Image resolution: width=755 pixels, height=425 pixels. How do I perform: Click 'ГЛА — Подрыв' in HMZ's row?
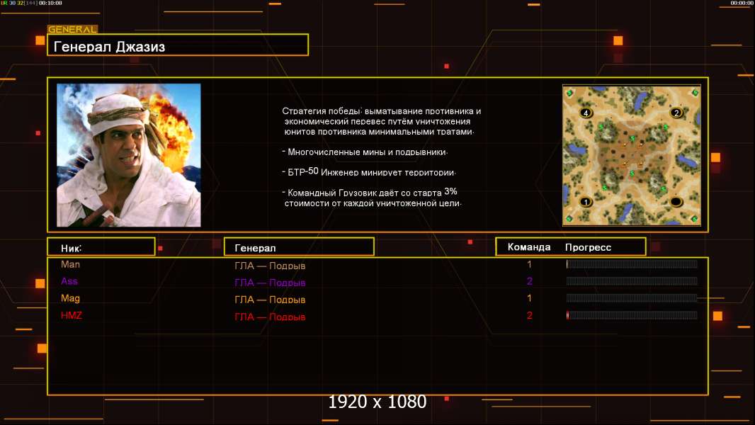270,317
